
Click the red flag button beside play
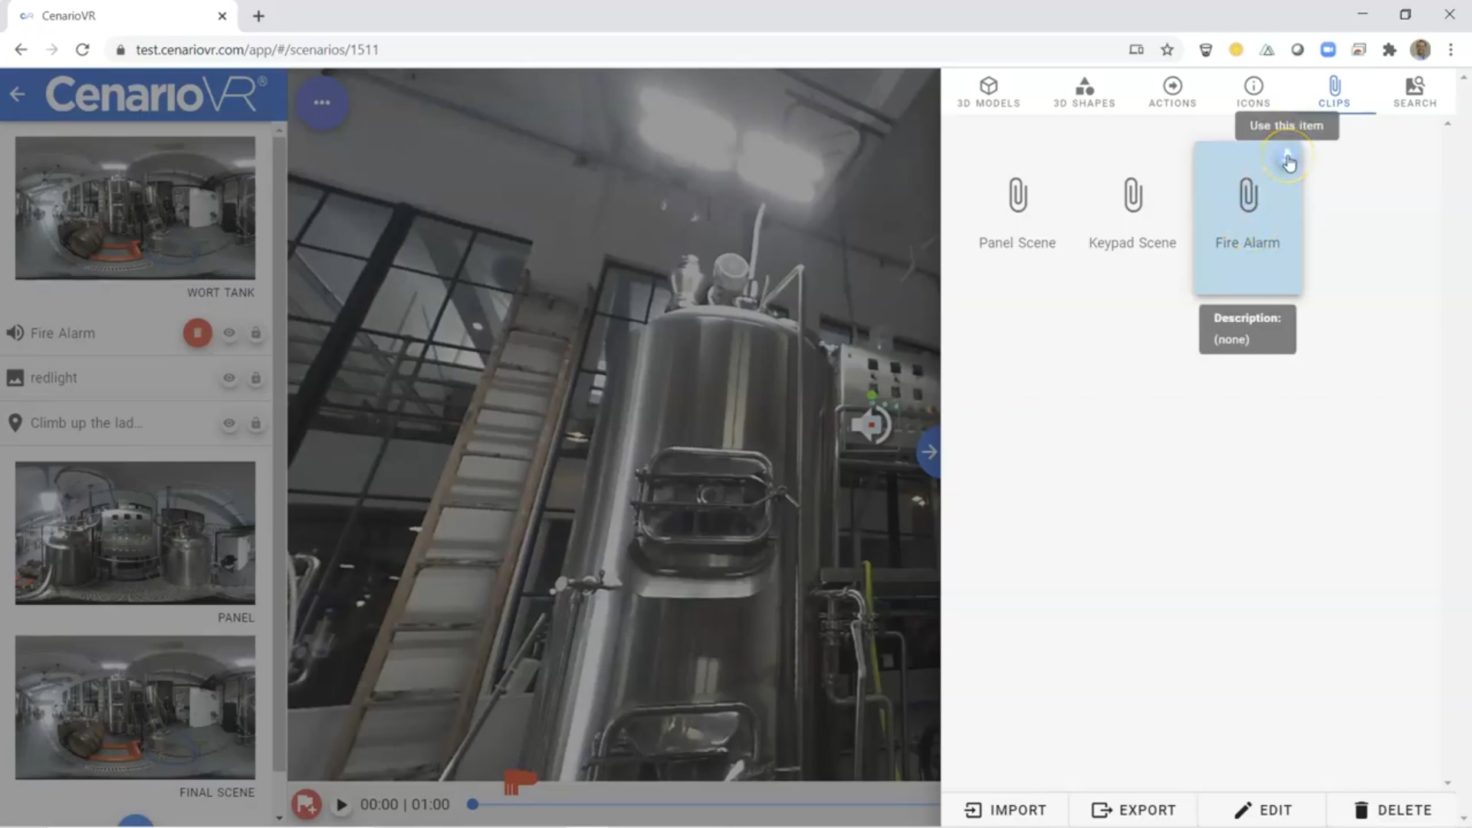[306, 804]
